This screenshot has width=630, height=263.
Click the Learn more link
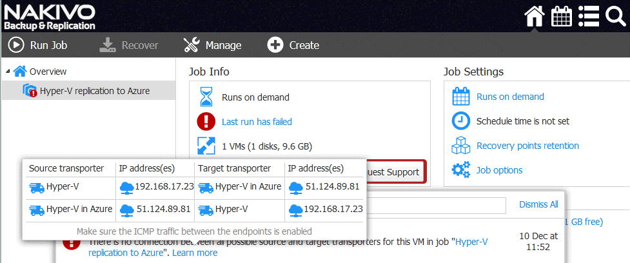pos(195,253)
